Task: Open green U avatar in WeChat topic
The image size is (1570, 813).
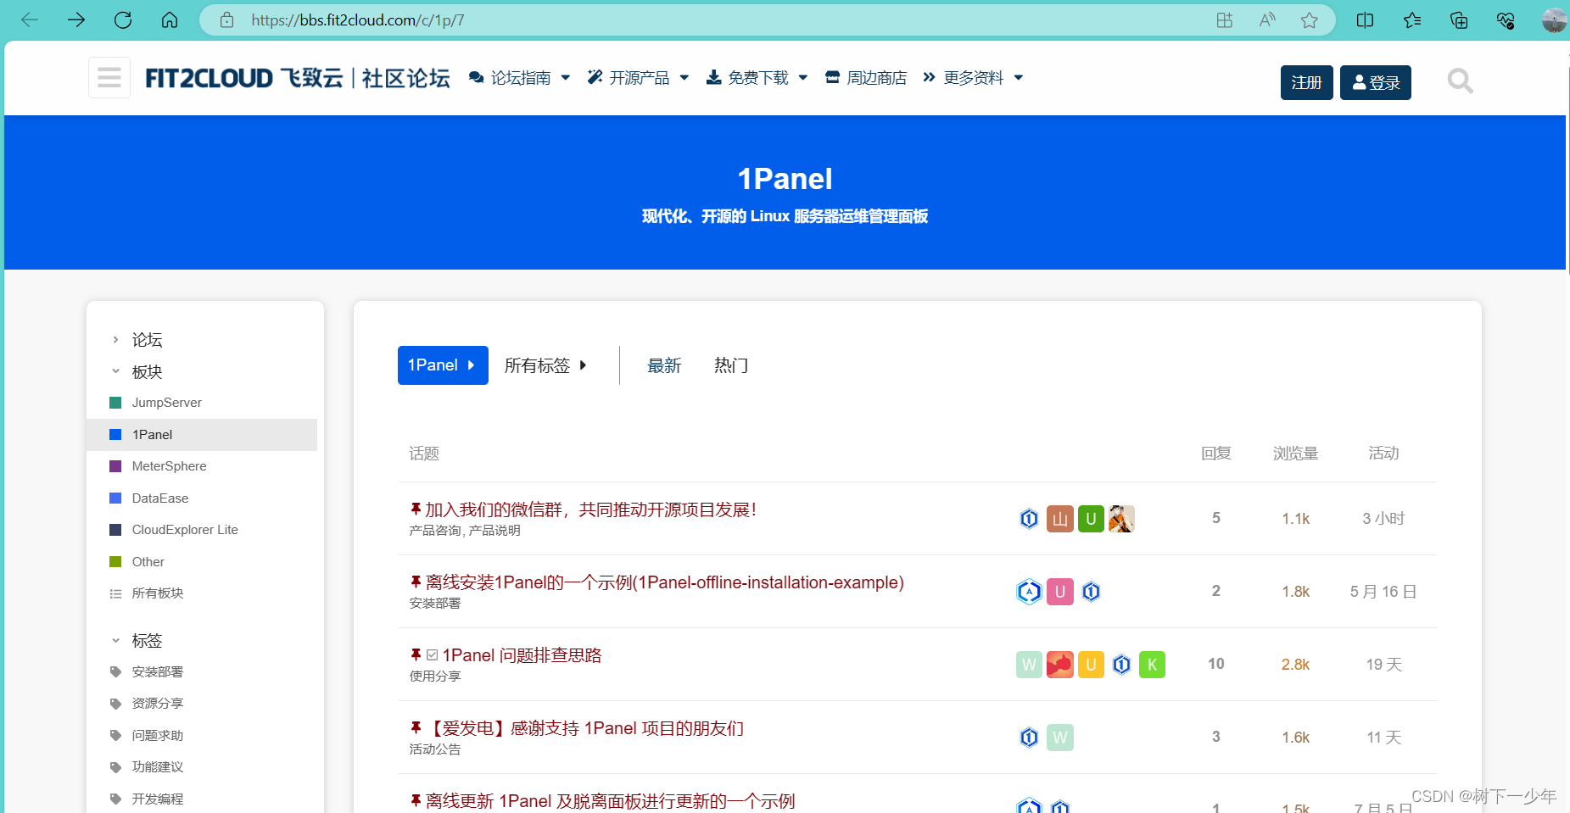Action: pyautogui.click(x=1091, y=519)
